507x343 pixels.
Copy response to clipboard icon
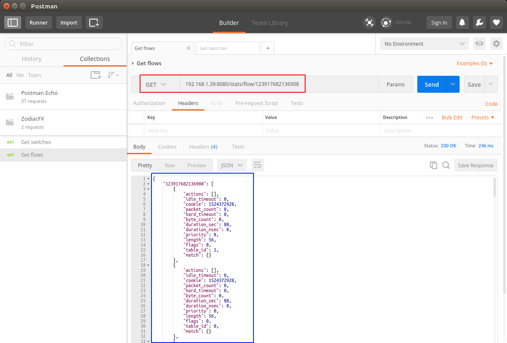tap(433, 165)
